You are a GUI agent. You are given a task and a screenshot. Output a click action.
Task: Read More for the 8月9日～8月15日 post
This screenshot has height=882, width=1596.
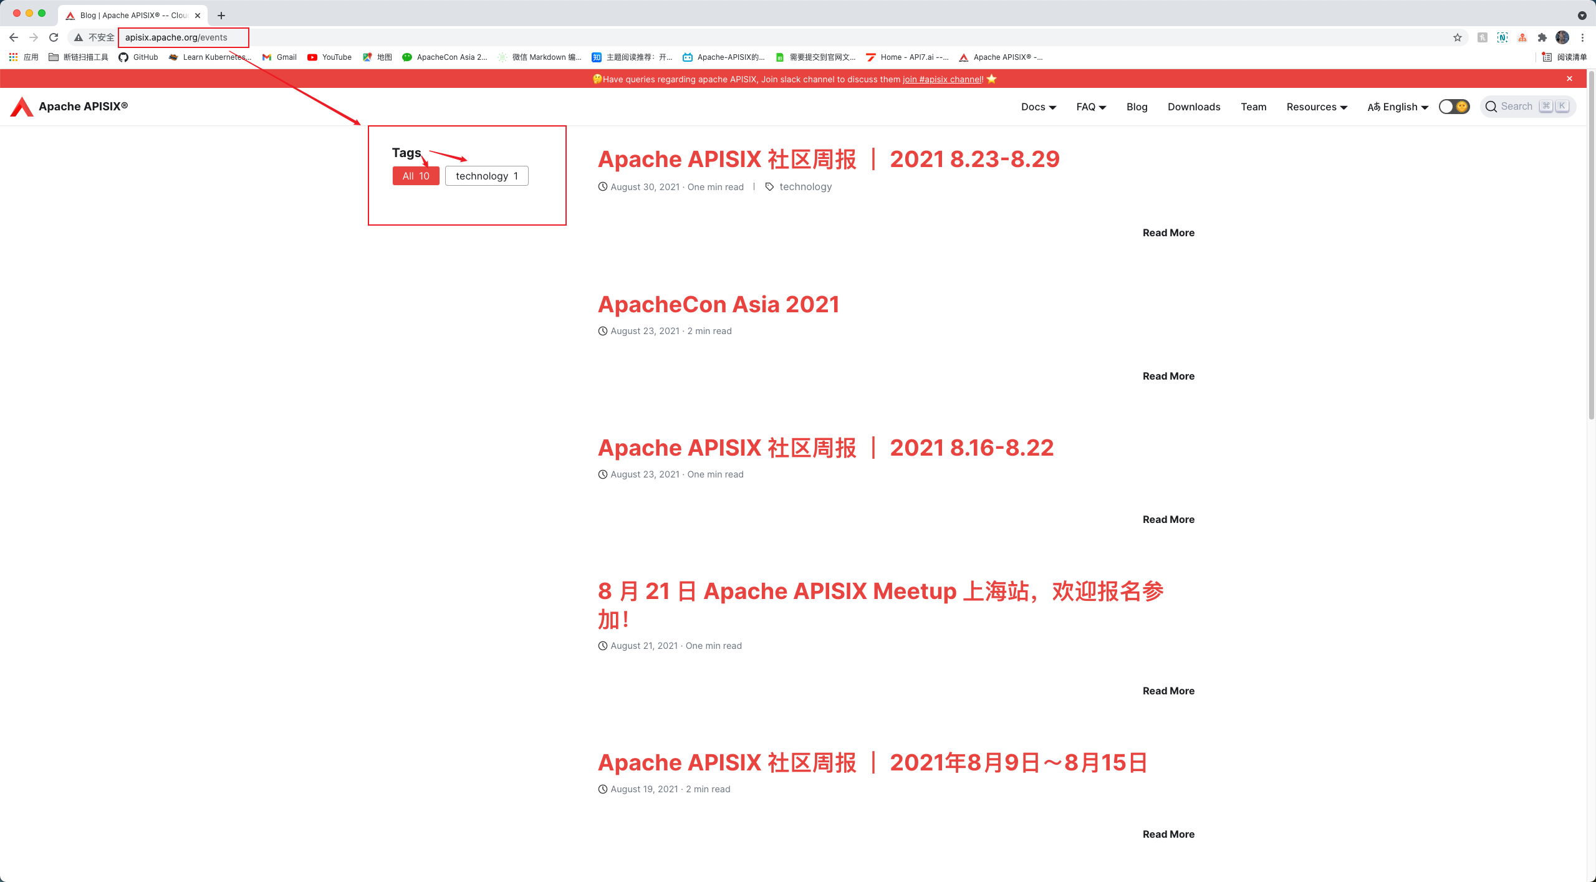[1168, 834]
